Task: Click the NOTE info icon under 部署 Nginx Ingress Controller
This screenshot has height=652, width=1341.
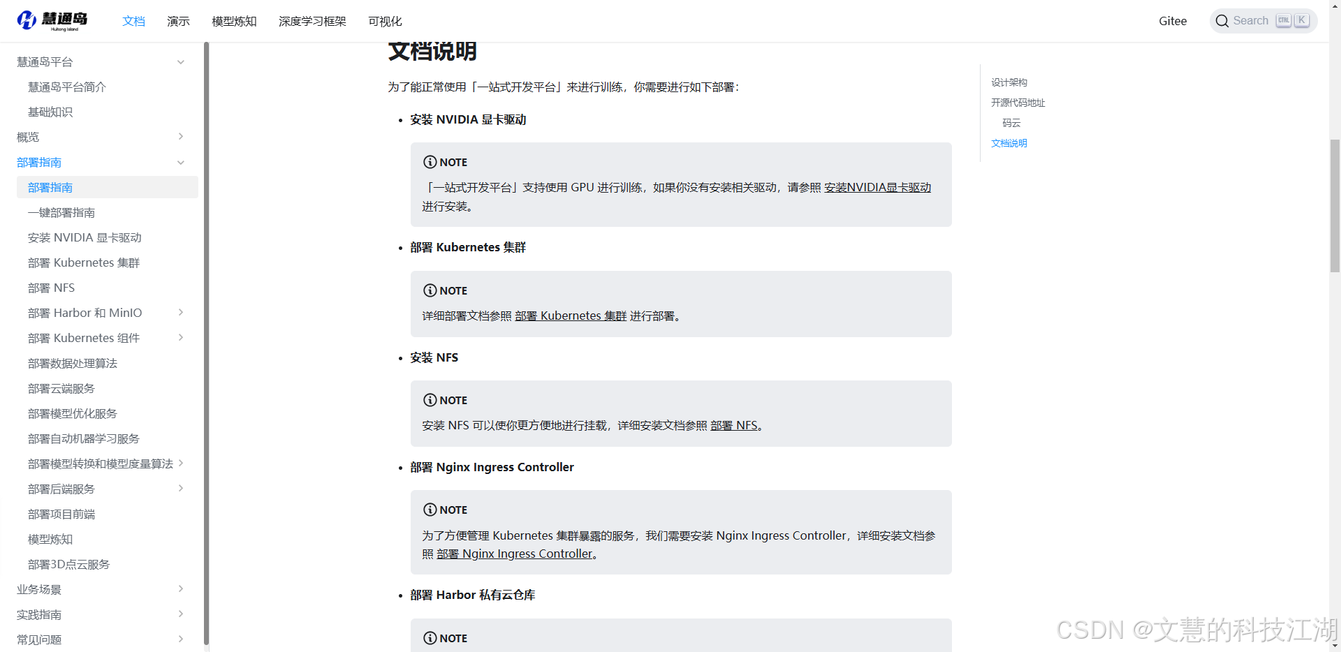Action: [x=430, y=510]
